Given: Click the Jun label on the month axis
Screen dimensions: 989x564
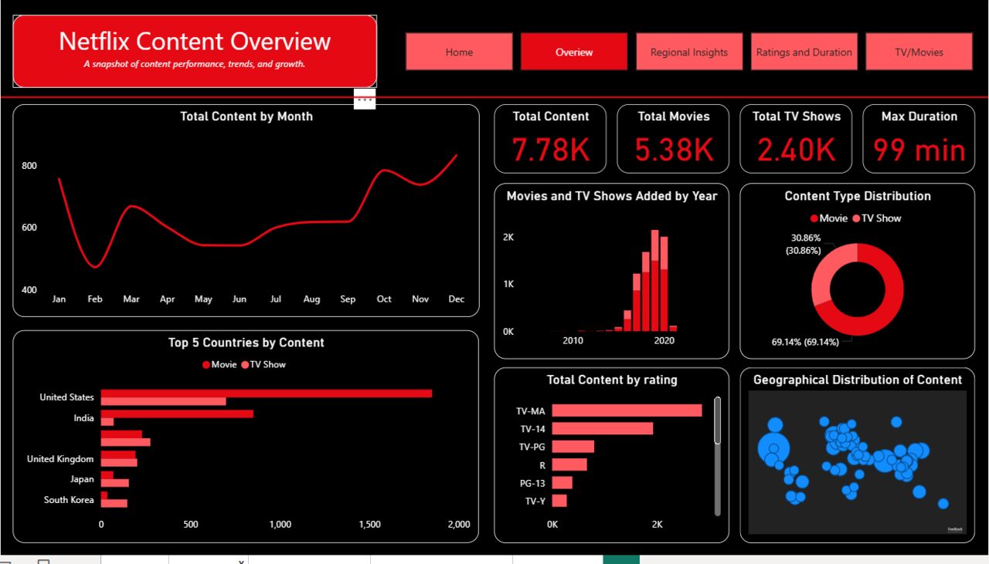Looking at the screenshot, I should (240, 299).
